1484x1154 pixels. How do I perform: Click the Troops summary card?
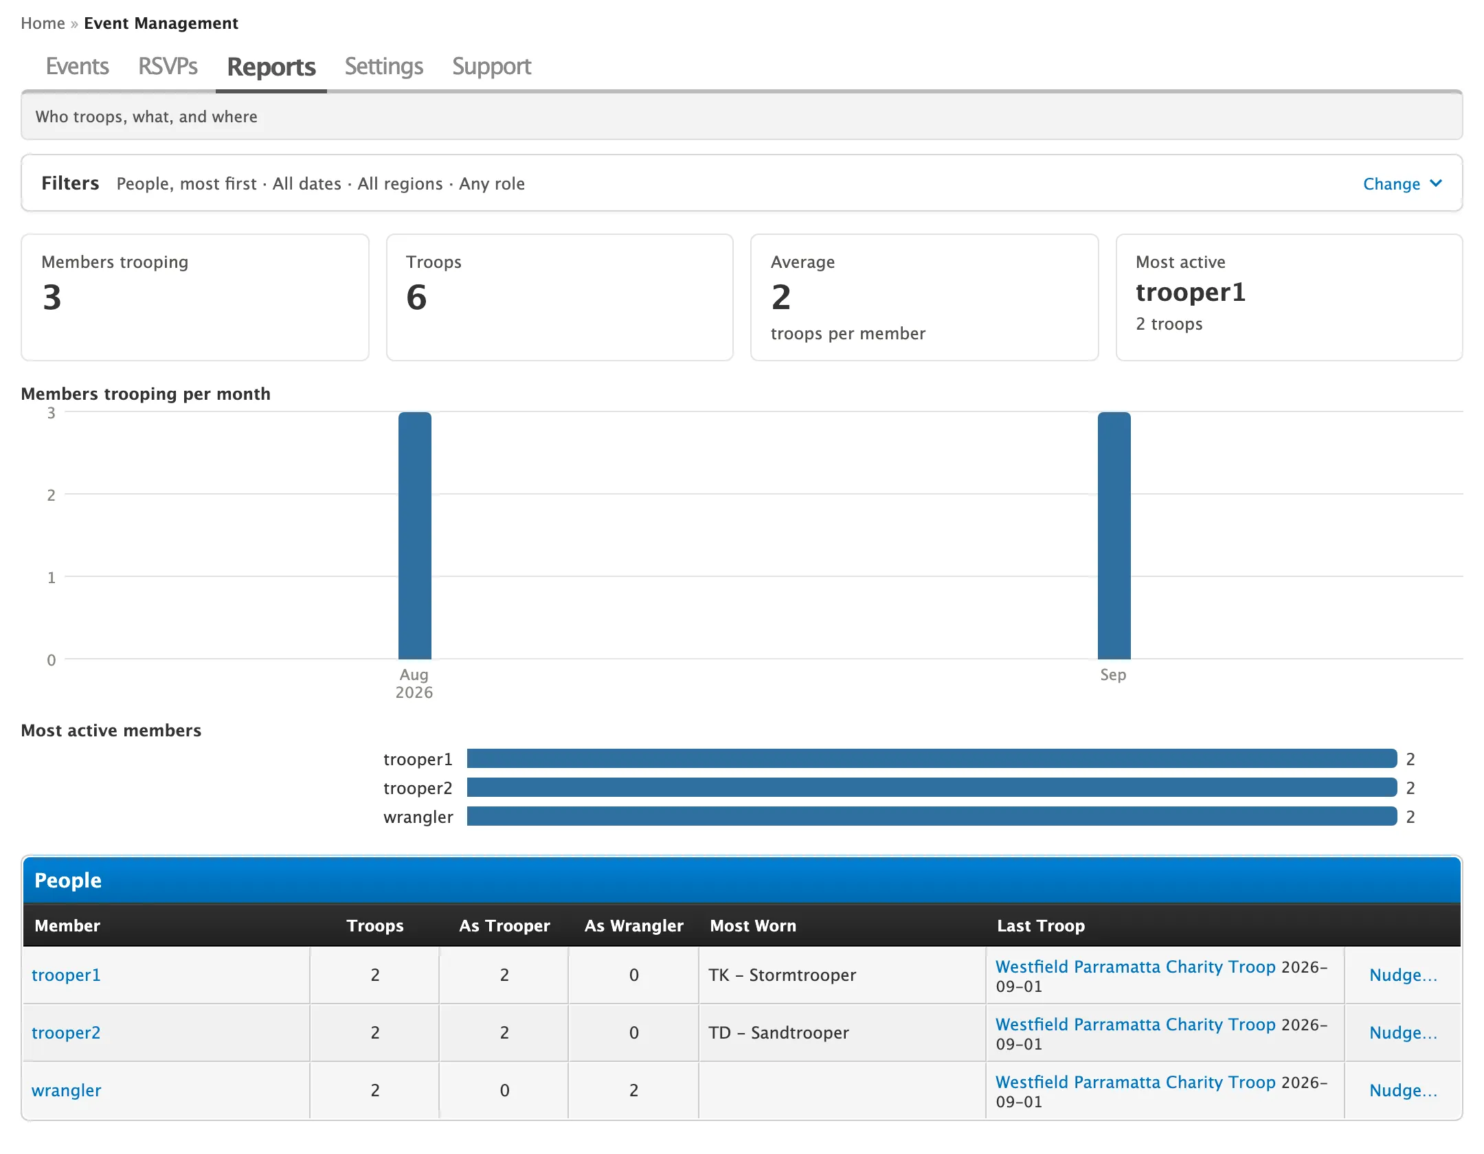[560, 297]
